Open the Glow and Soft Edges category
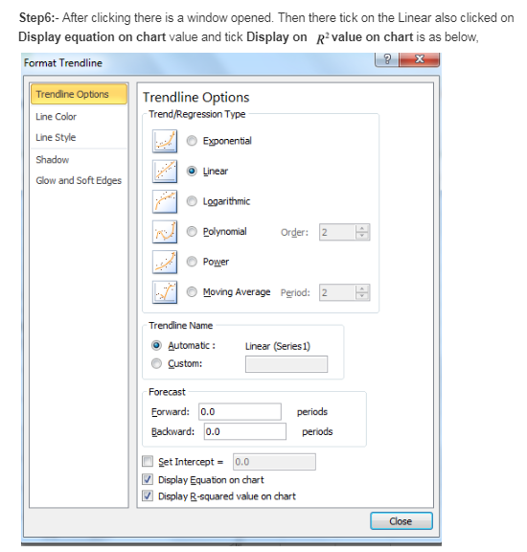Screen dimensions: 527x552 pyautogui.click(x=79, y=180)
